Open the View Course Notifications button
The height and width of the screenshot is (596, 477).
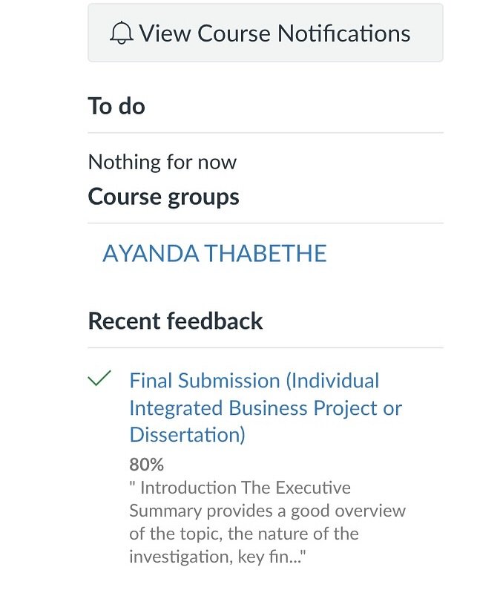point(265,33)
